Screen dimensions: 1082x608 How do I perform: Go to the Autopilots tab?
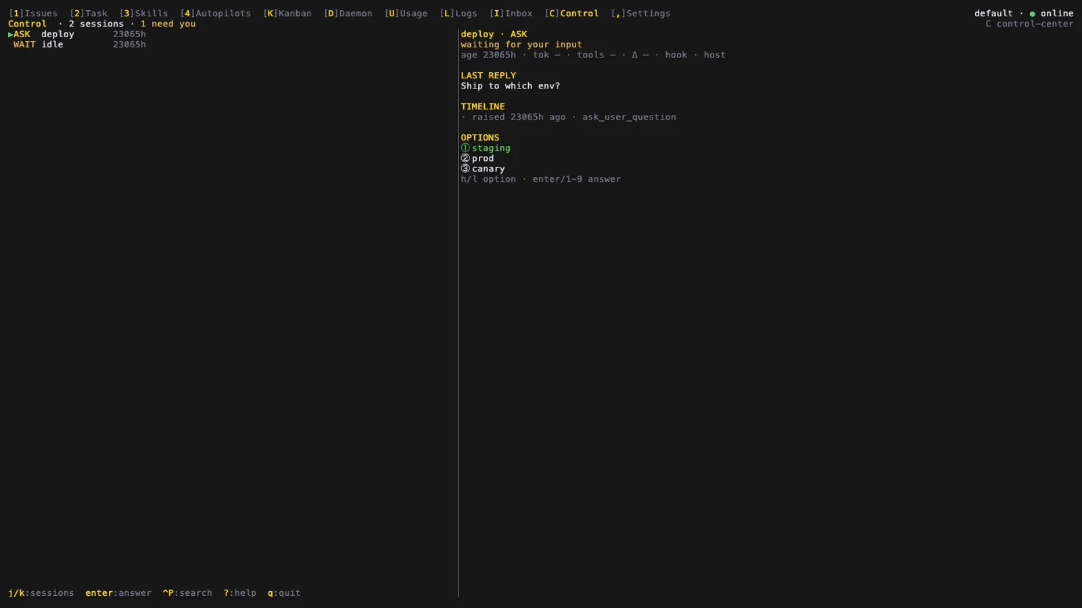click(215, 14)
